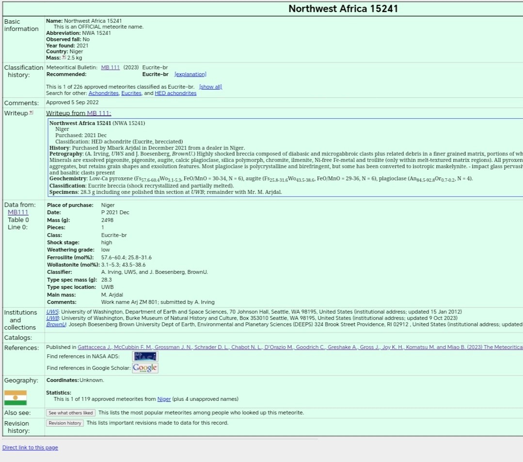Open the Gattacceca et al. publication reference
Viewport: 523px width, 462px height.
tap(300, 347)
